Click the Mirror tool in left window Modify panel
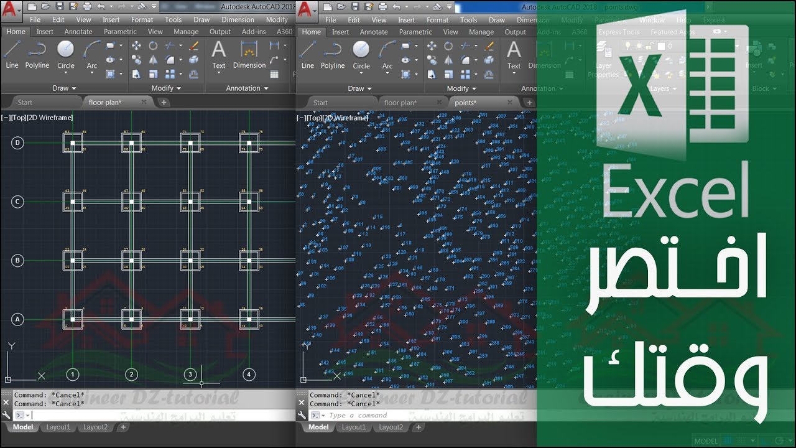796x448 pixels. click(153, 60)
